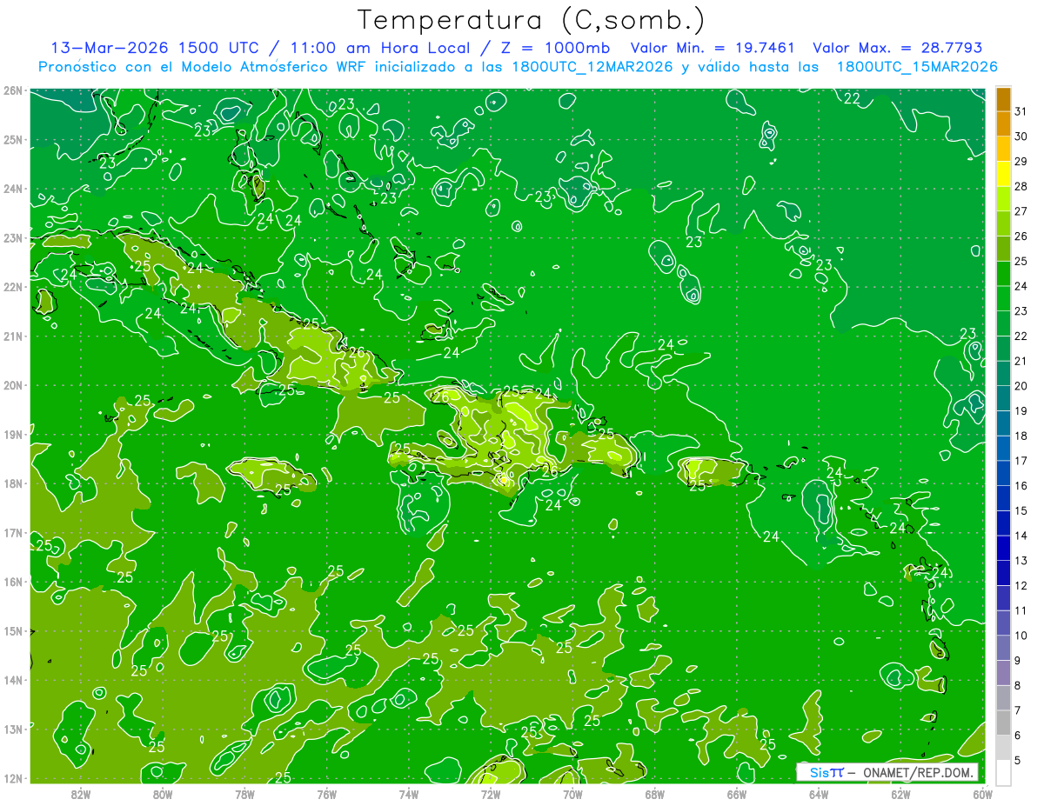Click the 70W longitude axis label
The width and height of the screenshot is (1044, 806).
coord(572,794)
